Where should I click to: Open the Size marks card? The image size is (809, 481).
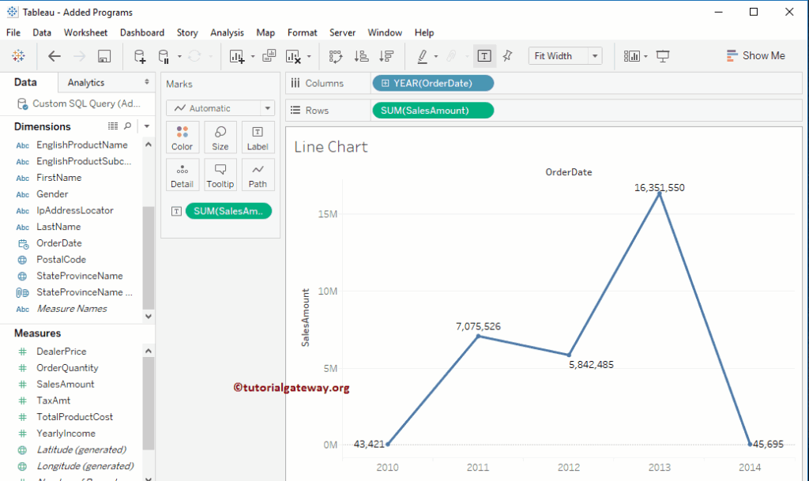(220, 137)
